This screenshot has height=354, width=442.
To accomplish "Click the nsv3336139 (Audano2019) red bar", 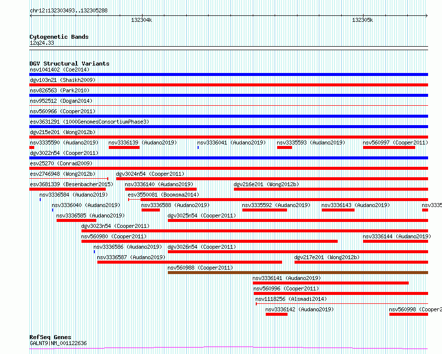I will click(124, 147).
